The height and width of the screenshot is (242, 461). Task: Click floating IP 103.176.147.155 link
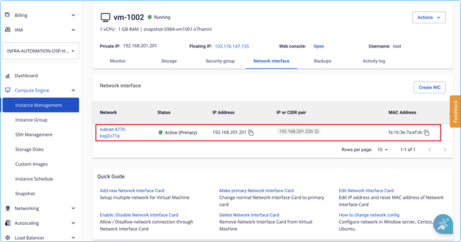pyautogui.click(x=232, y=47)
